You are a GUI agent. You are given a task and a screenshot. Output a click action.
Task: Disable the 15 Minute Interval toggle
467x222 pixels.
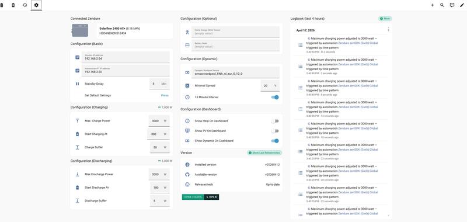(x=275, y=97)
